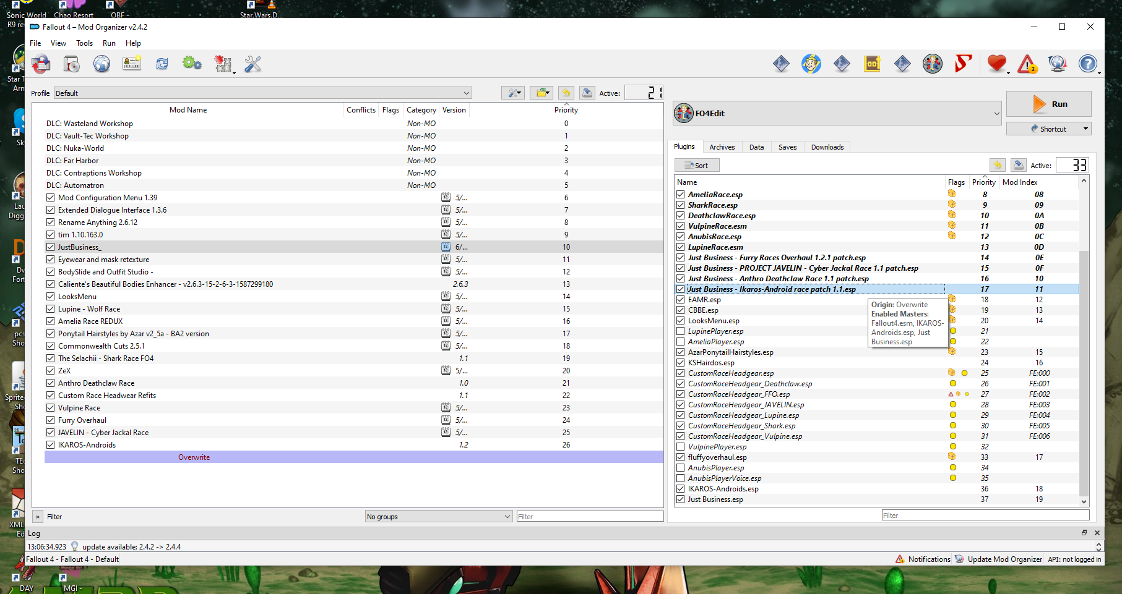Click the Mod Index column header

pos(1020,182)
